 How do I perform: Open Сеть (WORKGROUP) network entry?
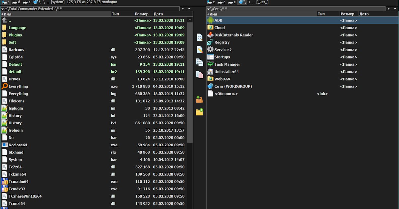302,86
